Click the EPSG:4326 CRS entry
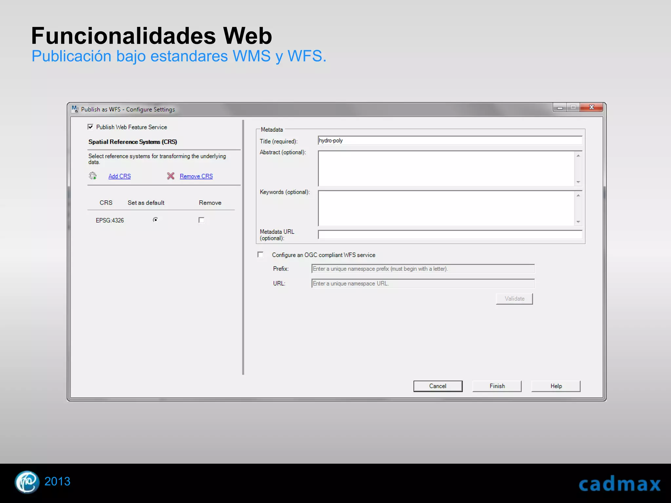The image size is (671, 503). tap(110, 220)
